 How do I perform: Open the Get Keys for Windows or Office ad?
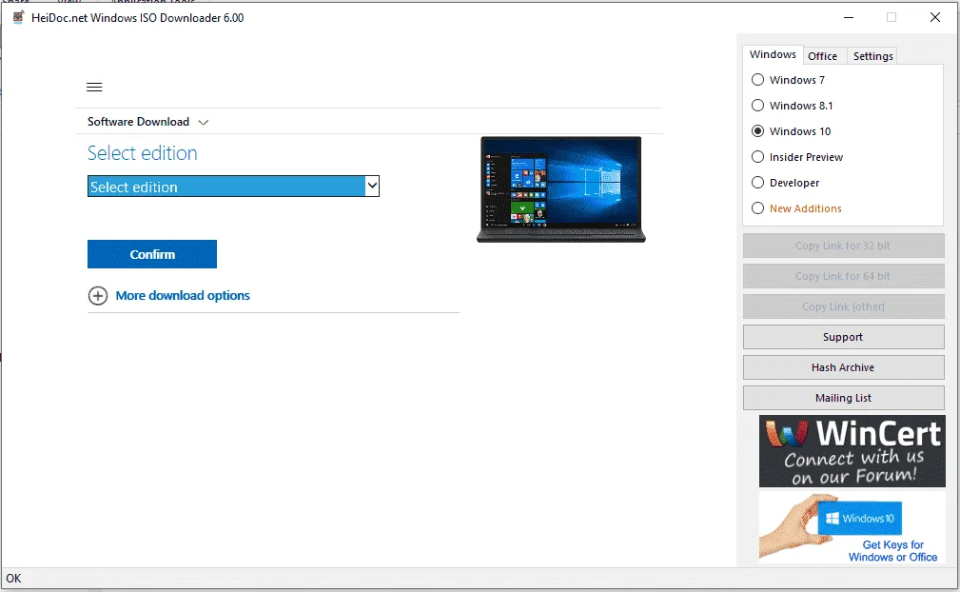(852, 527)
